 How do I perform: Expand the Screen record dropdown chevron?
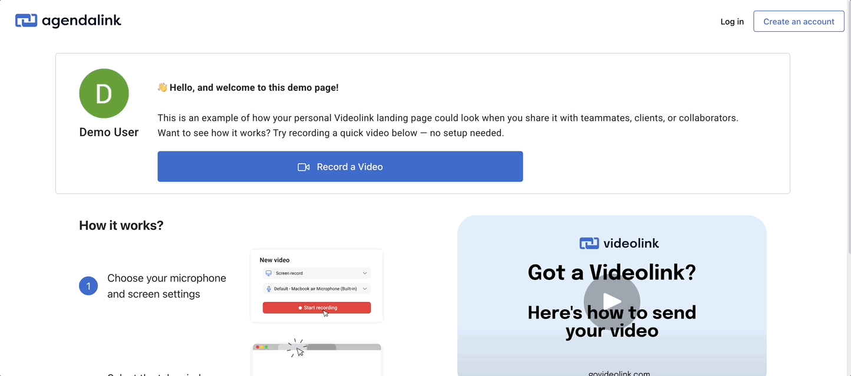click(x=365, y=273)
